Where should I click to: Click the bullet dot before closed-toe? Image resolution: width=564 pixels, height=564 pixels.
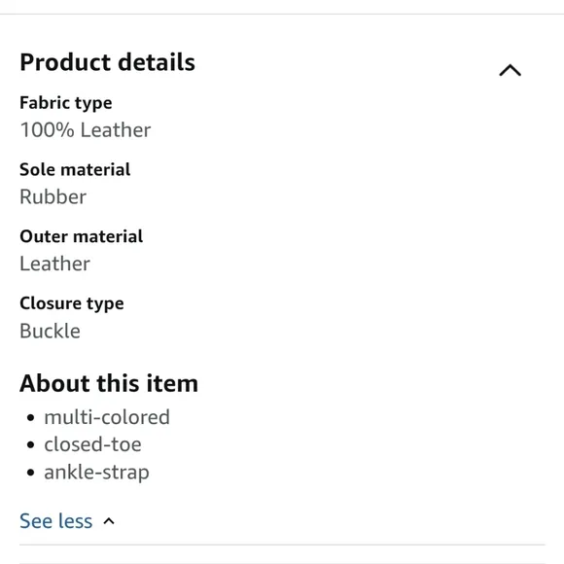point(30,445)
